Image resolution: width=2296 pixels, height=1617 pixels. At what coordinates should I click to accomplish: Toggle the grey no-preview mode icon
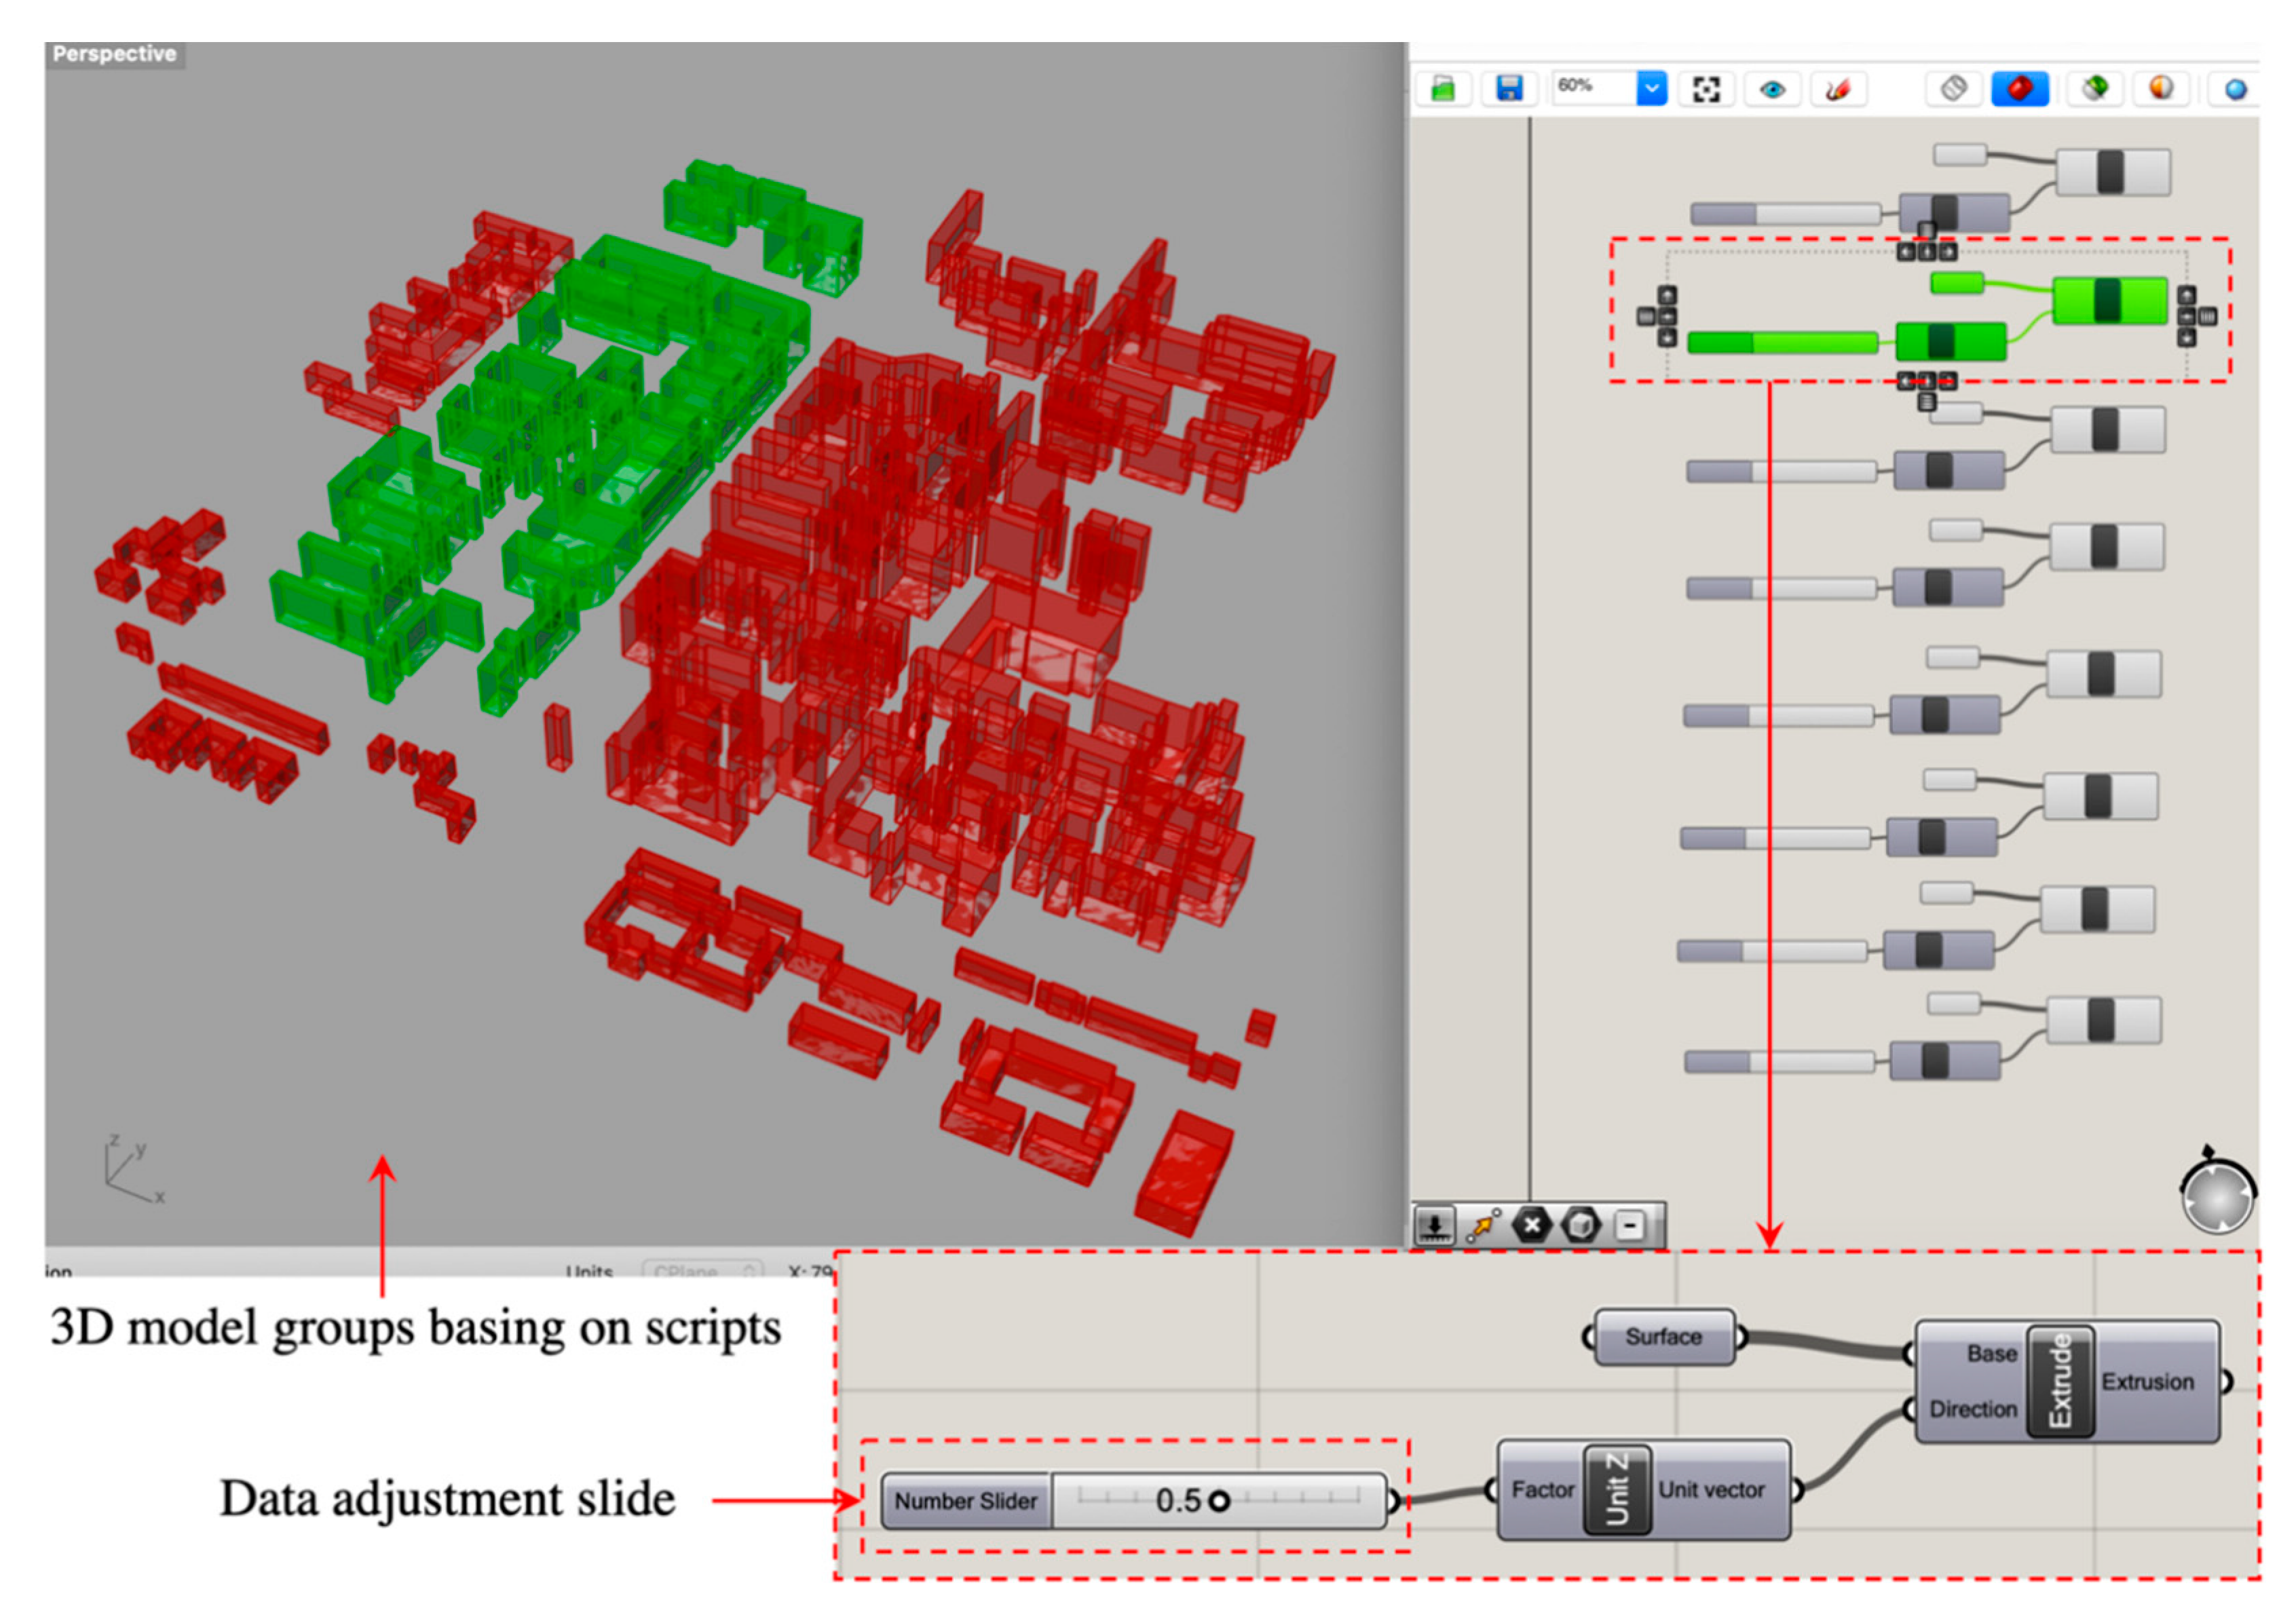[x=1954, y=89]
